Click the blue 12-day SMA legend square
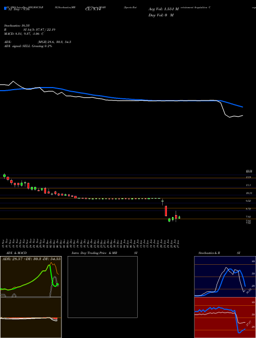The height and width of the screenshot is (338, 256). tap(5, 8)
